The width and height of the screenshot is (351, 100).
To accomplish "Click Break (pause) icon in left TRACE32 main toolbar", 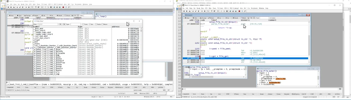I will point(29,7).
